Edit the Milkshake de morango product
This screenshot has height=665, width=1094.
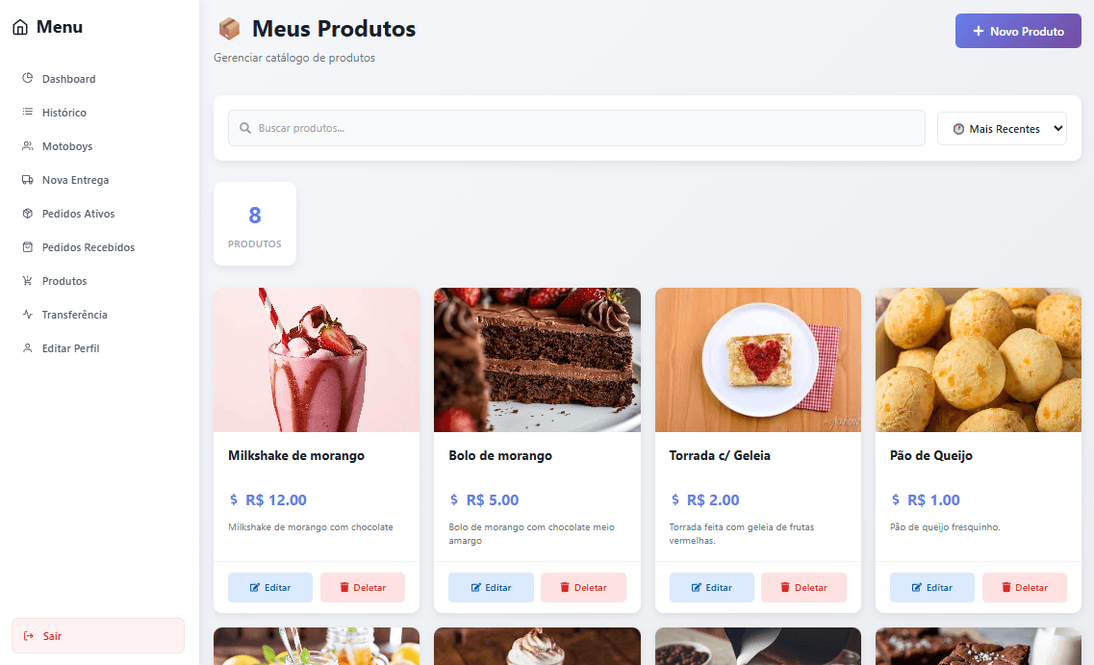tap(269, 587)
